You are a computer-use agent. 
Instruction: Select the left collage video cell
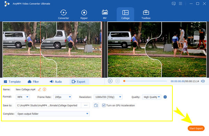tap(22, 50)
